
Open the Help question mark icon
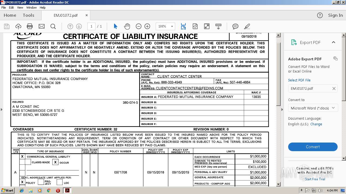320,15
